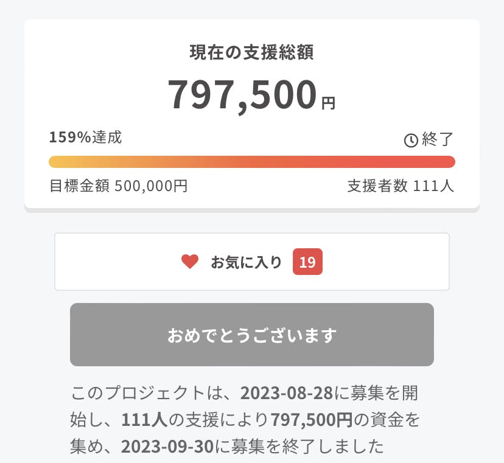This screenshot has width=504, height=463.
Task: Click the clock icon beside 終了
Action: (x=411, y=141)
